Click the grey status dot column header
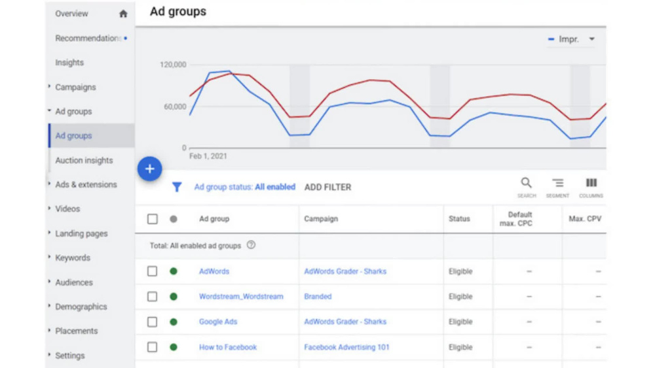The image size is (655, 368). [174, 219]
